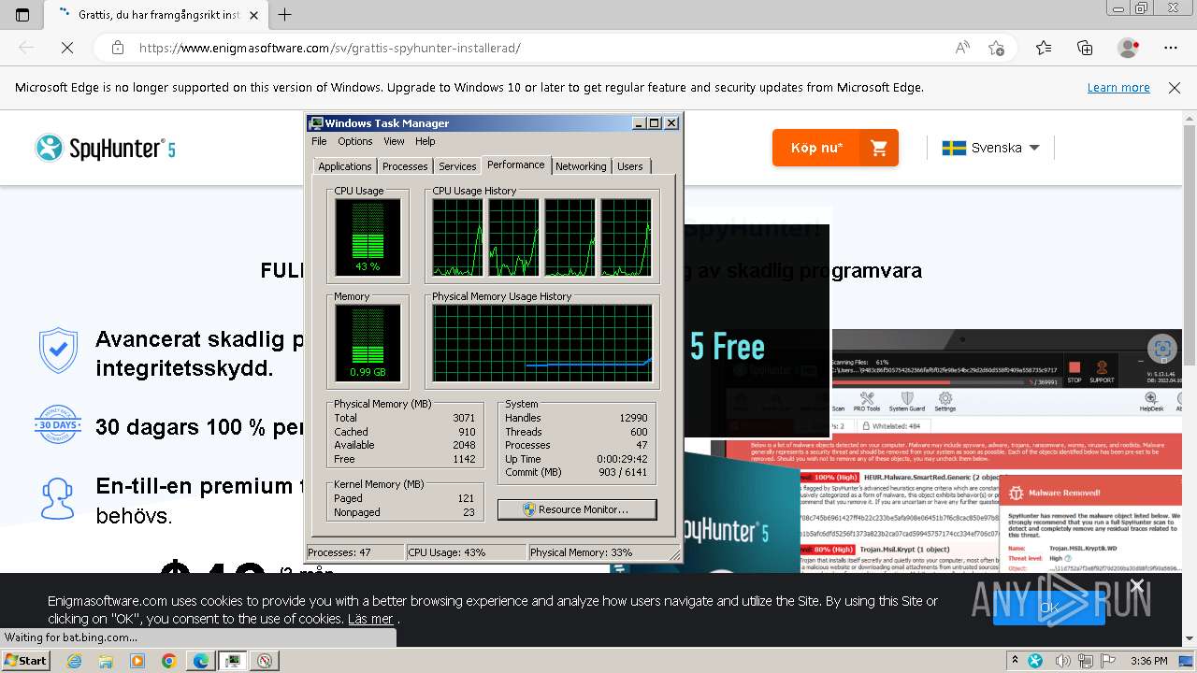Click the Task Manager title bar icon
This screenshot has height=673, width=1197.
[x=317, y=123]
